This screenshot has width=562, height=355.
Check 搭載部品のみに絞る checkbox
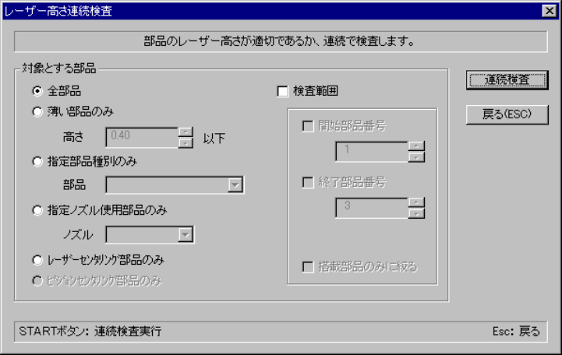click(x=308, y=267)
